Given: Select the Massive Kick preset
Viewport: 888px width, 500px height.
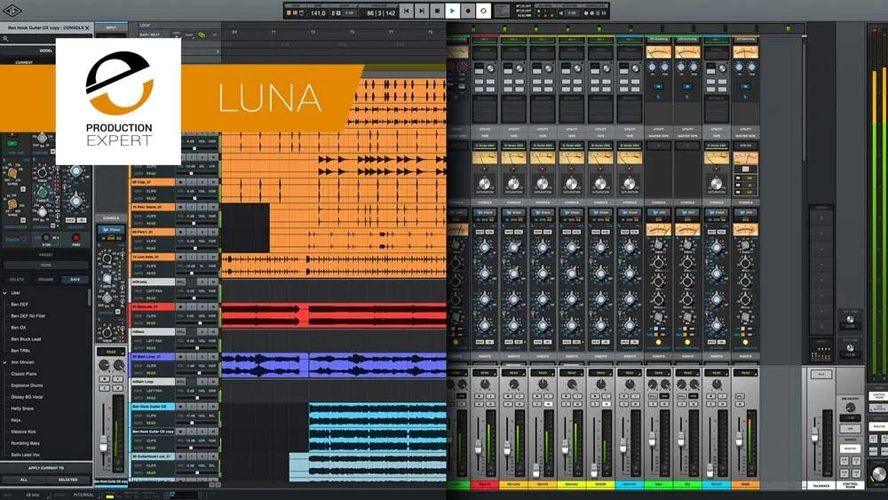Looking at the screenshot, I should click(x=23, y=432).
